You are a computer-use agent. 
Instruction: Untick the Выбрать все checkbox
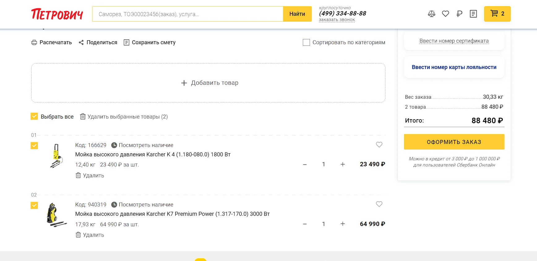34,116
